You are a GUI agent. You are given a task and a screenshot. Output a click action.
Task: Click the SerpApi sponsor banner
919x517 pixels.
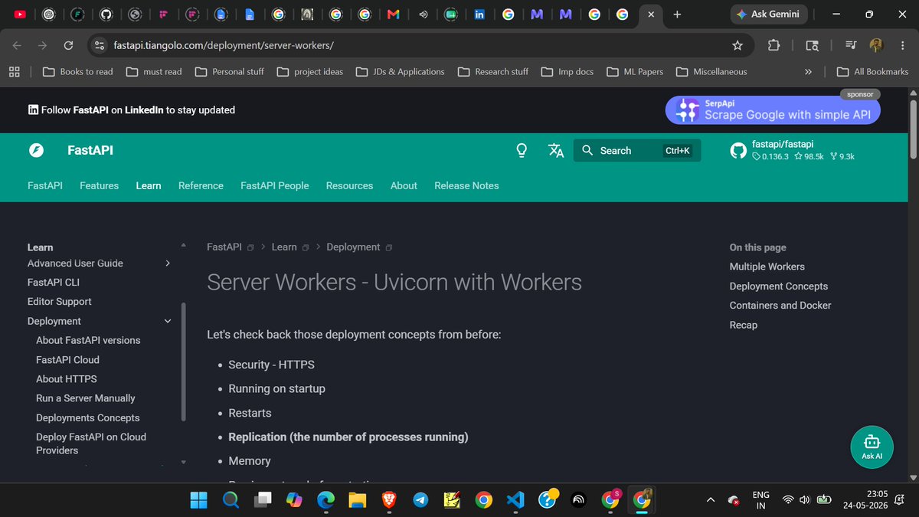pos(773,110)
